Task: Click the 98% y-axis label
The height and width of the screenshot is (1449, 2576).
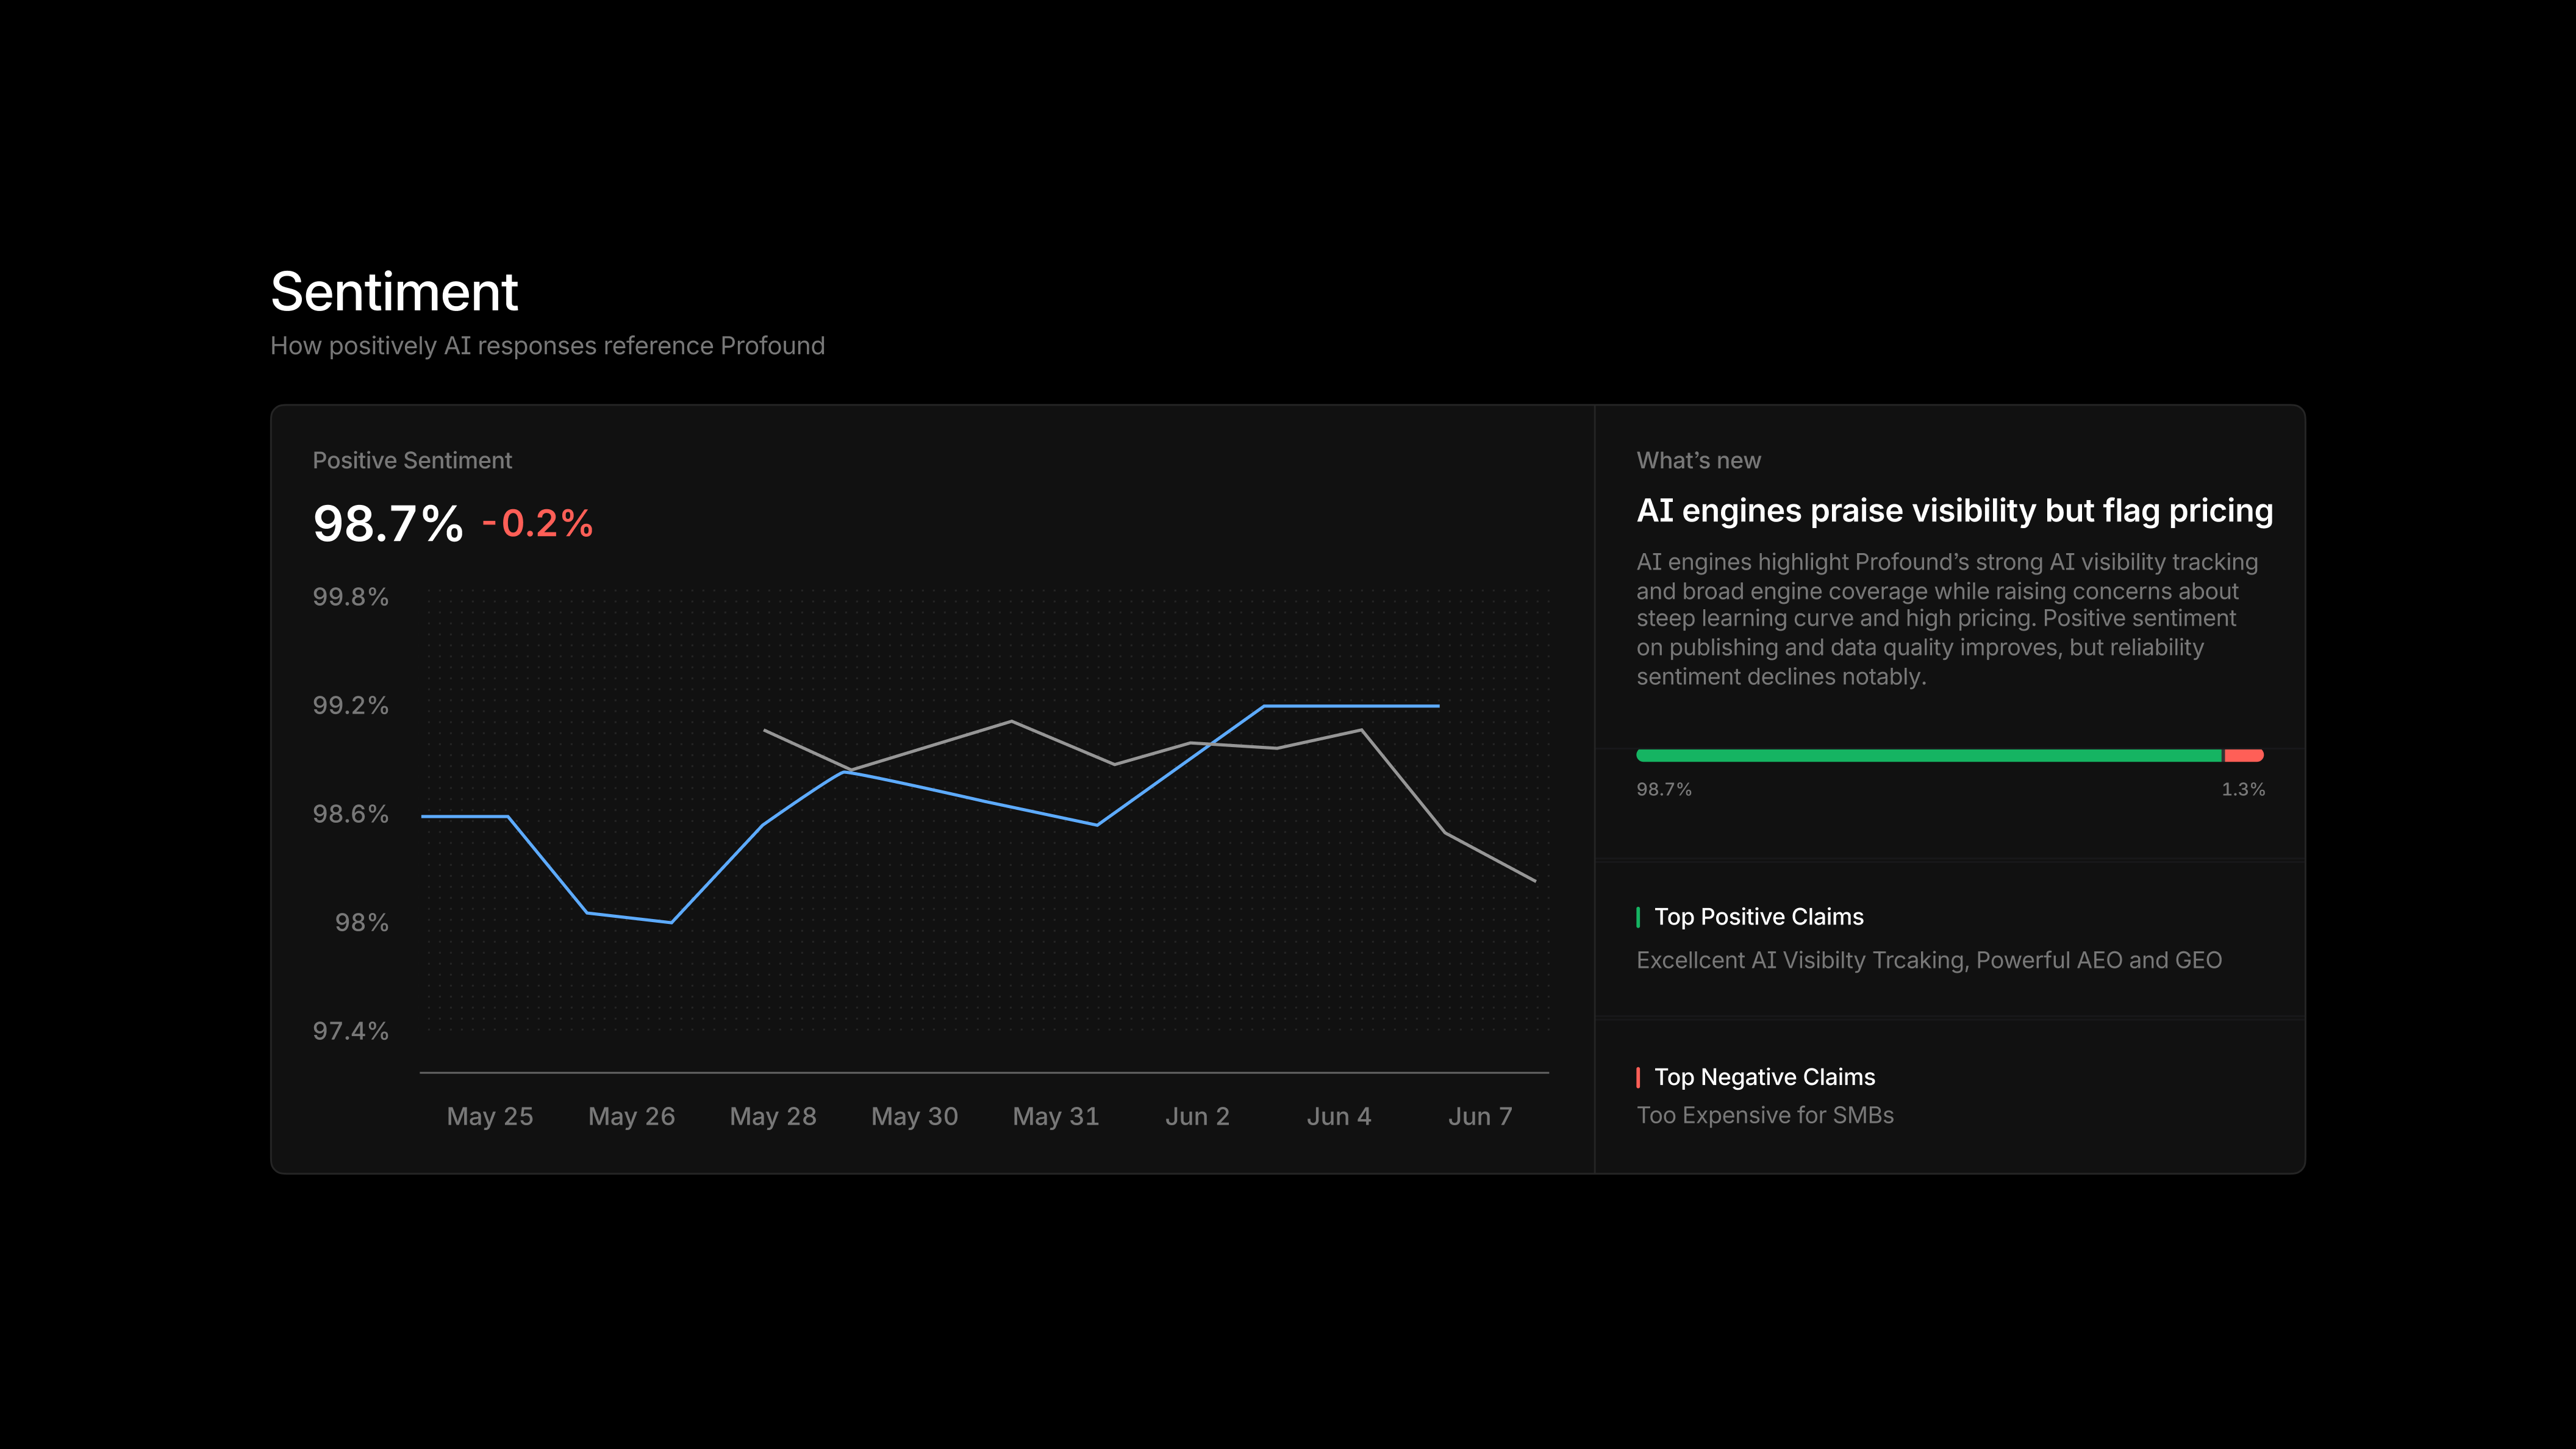Action: (x=361, y=922)
